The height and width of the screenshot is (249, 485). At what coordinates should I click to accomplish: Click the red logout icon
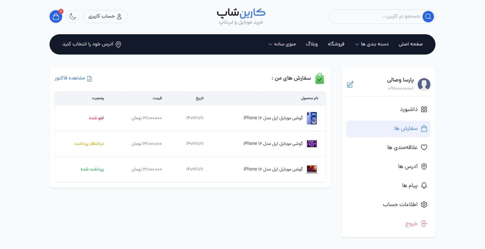tap(424, 224)
